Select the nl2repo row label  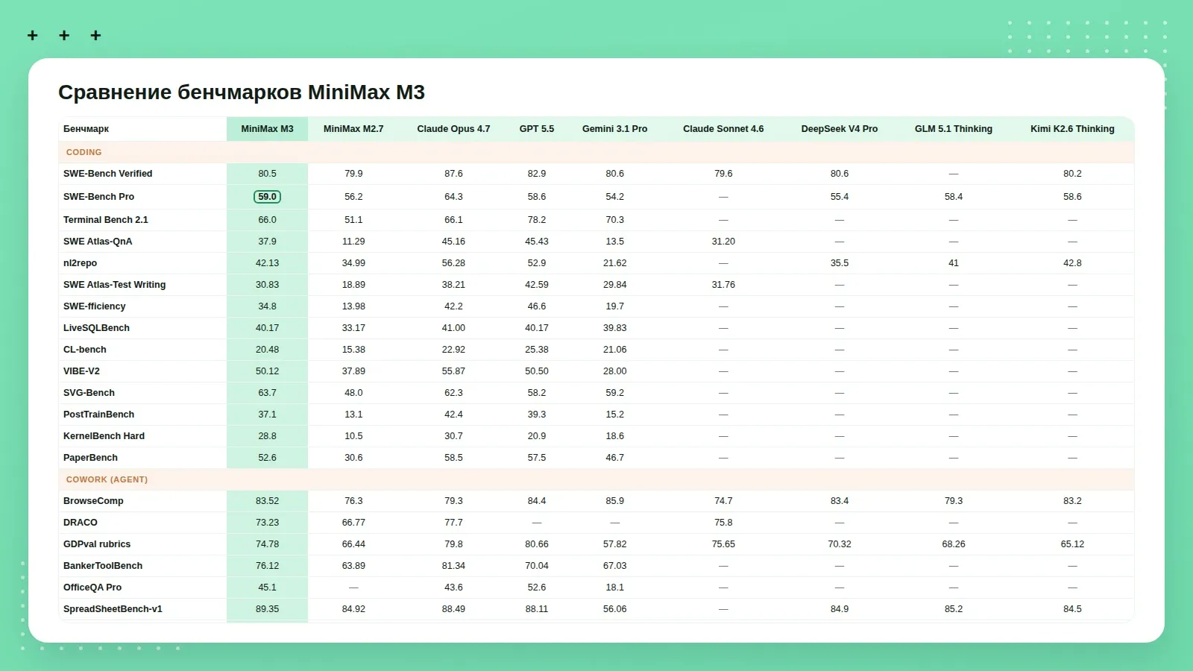click(81, 263)
